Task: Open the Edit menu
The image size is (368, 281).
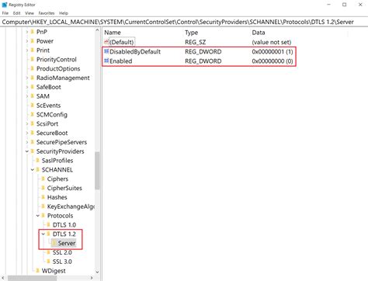Action: click(16, 13)
